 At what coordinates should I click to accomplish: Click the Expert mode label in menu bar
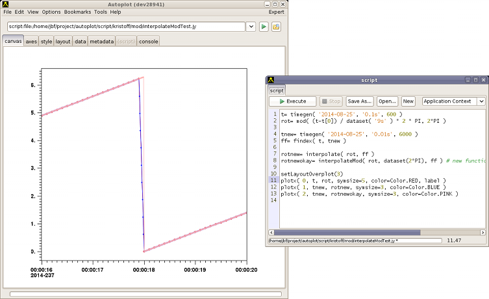(x=277, y=12)
